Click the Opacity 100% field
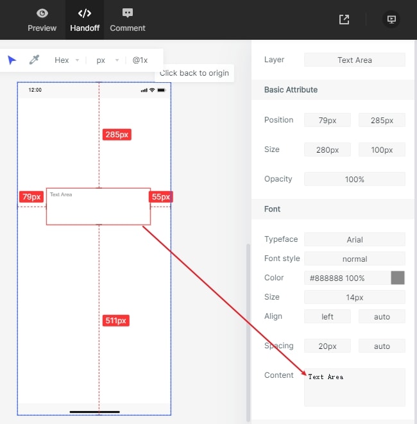 click(355, 179)
